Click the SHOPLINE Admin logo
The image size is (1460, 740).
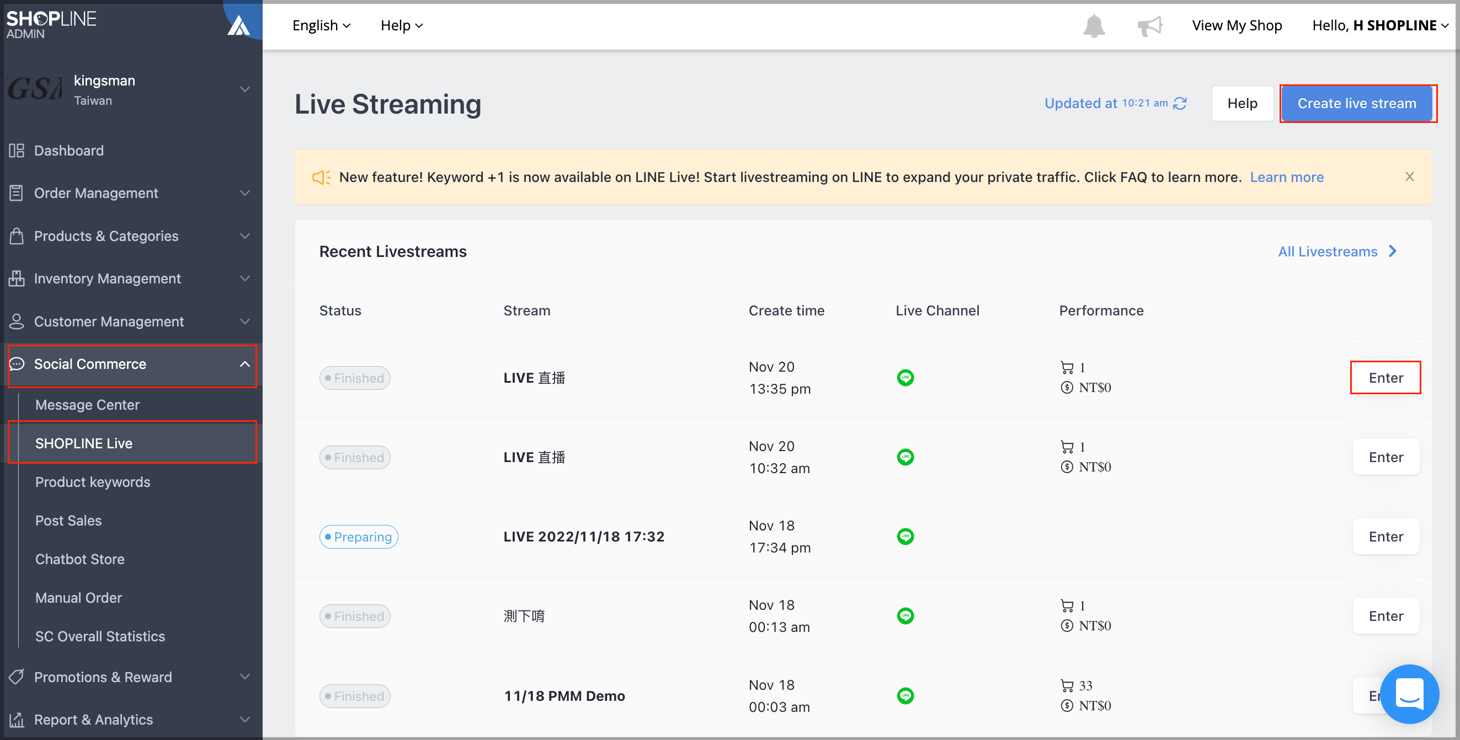51,25
